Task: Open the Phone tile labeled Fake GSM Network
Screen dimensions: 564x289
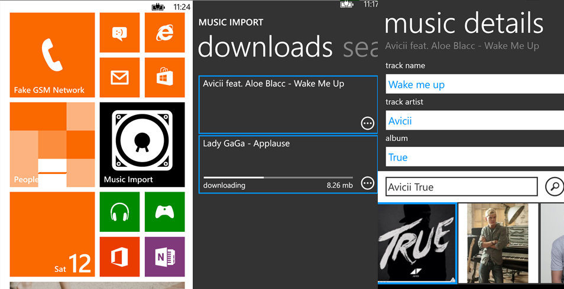Action: (x=52, y=55)
